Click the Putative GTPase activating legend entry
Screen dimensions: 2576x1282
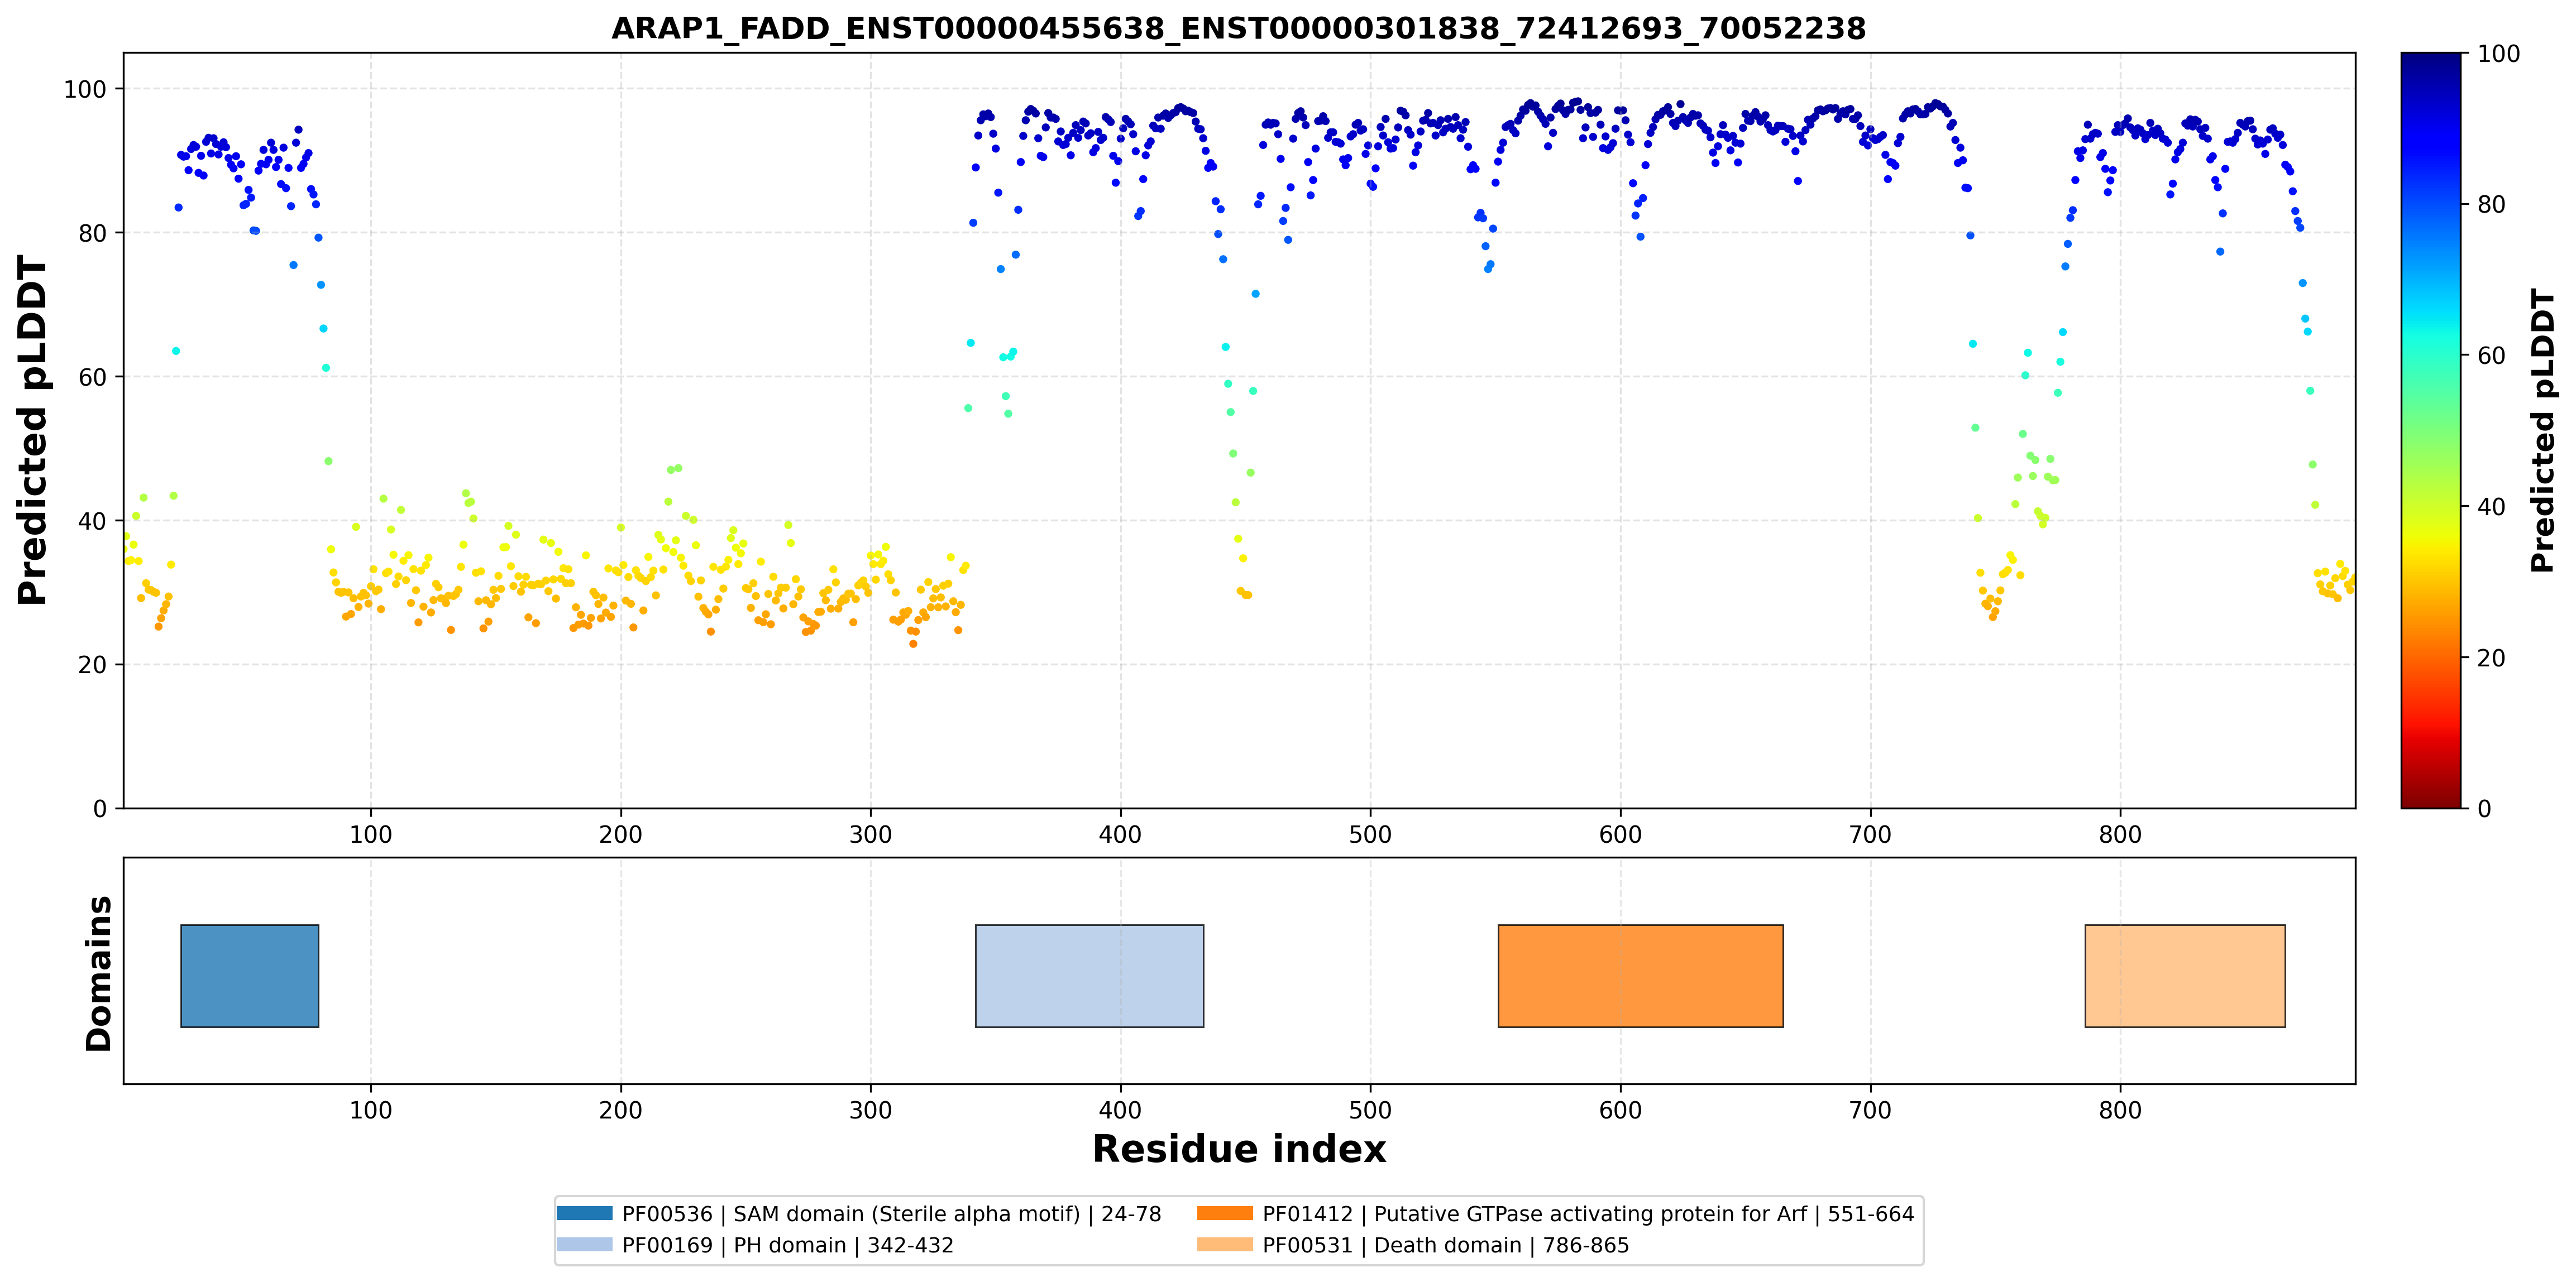point(1588,1214)
